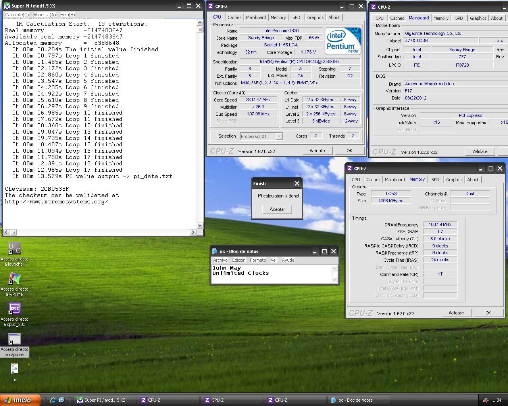Expand the Processor #1 selection dropdown
Image resolution: width=508 pixels, height=406 pixels.
279,136
